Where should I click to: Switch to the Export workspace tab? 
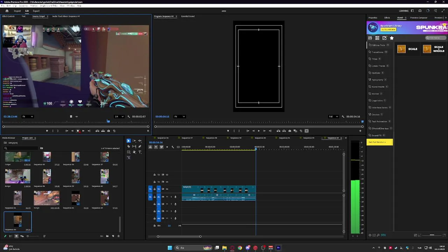point(36,11)
